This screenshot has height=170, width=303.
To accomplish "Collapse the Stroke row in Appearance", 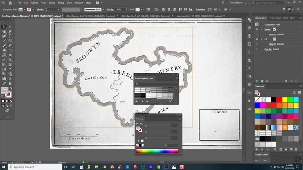I will coord(262,29).
